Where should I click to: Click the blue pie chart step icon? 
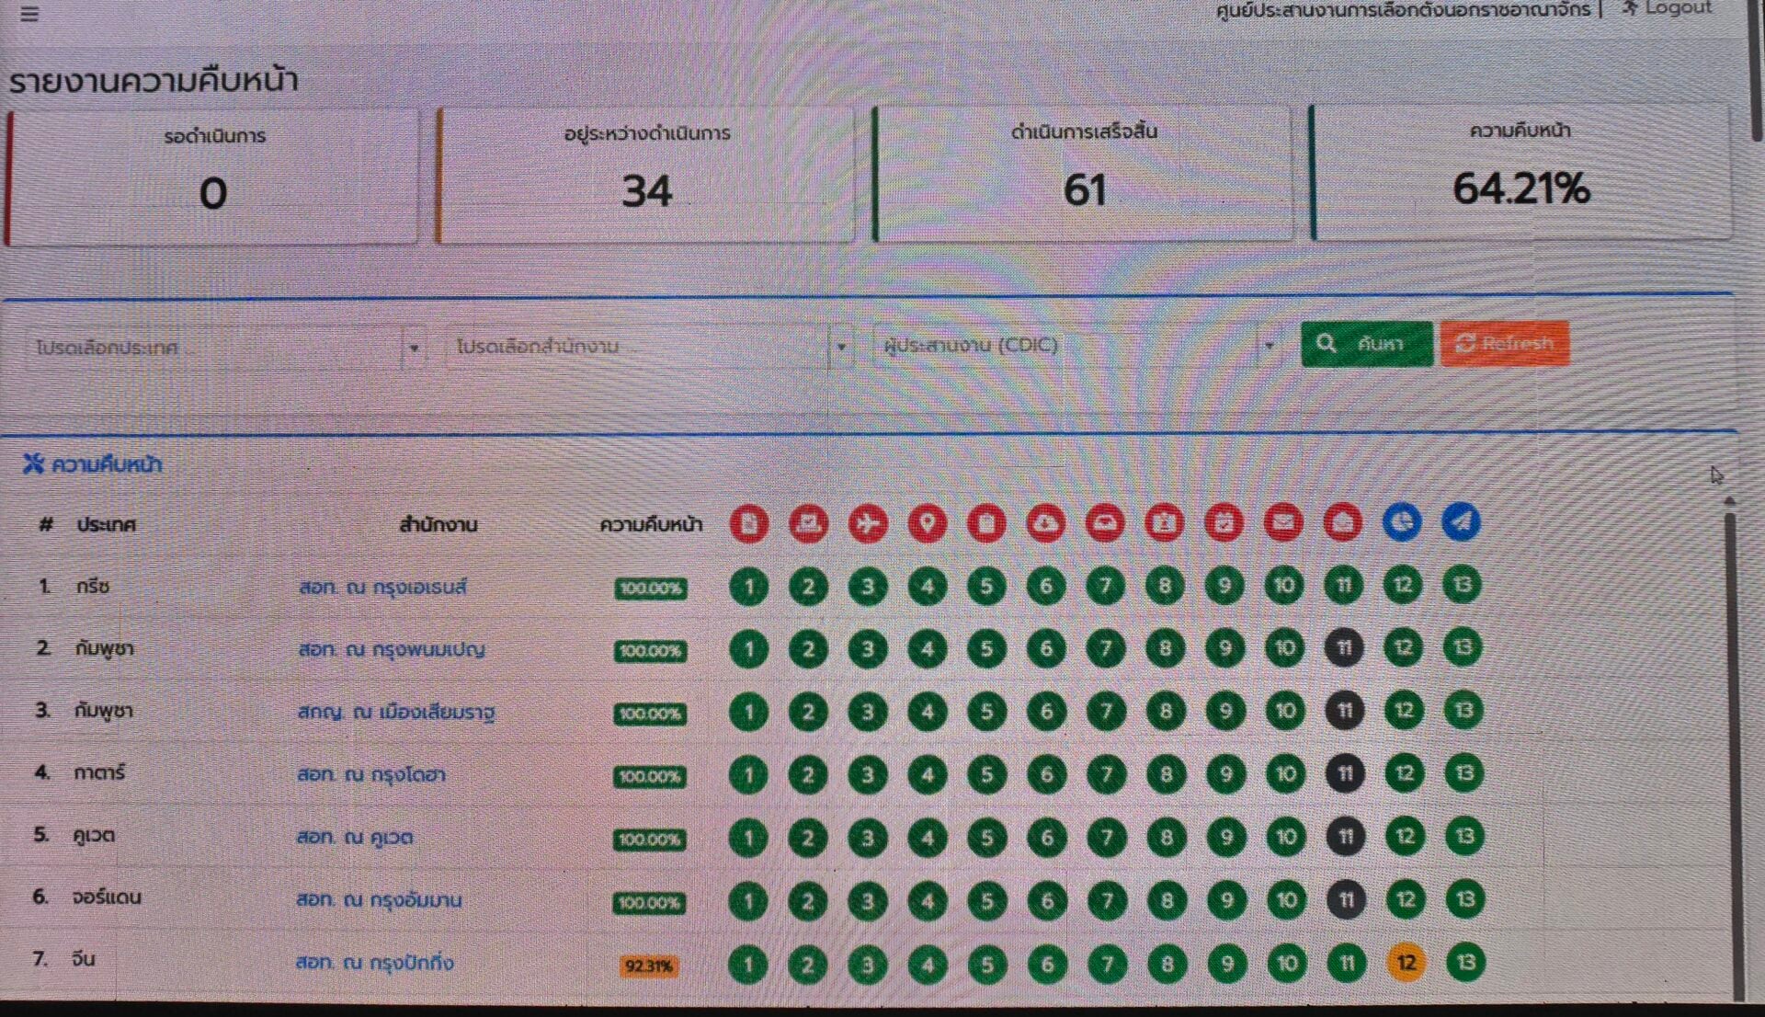click(1401, 522)
